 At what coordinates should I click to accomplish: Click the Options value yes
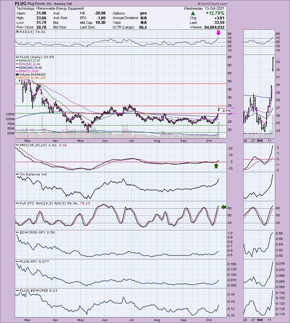click(143, 13)
